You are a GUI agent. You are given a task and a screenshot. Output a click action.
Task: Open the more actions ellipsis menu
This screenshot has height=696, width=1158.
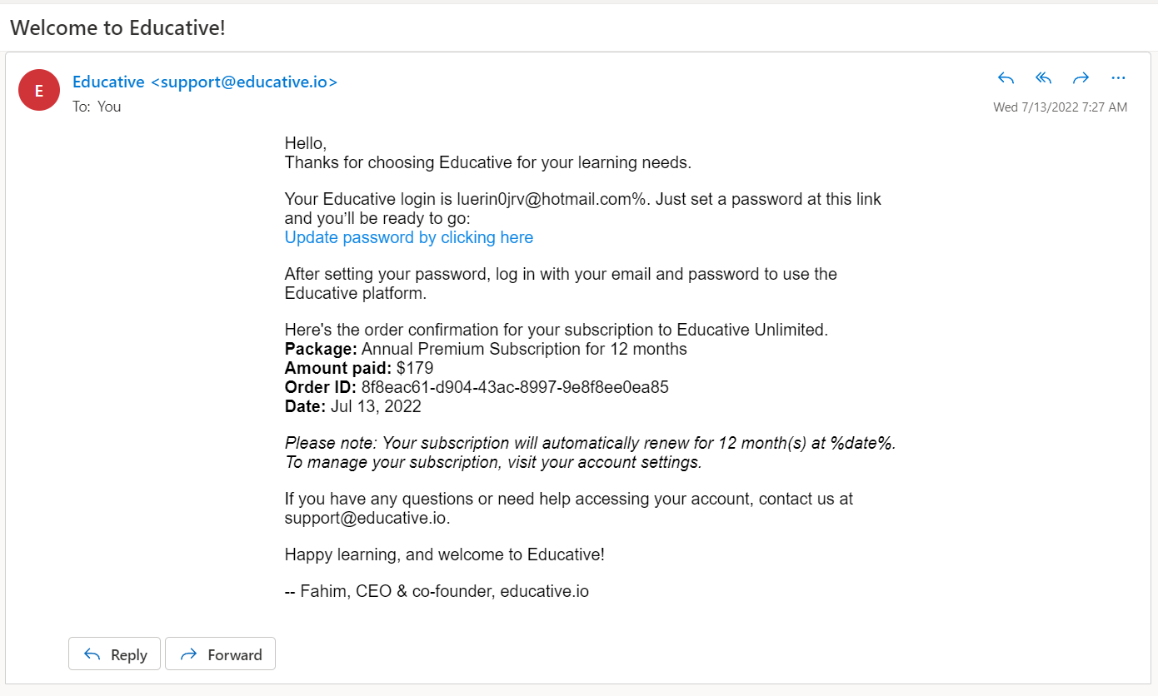pos(1118,78)
